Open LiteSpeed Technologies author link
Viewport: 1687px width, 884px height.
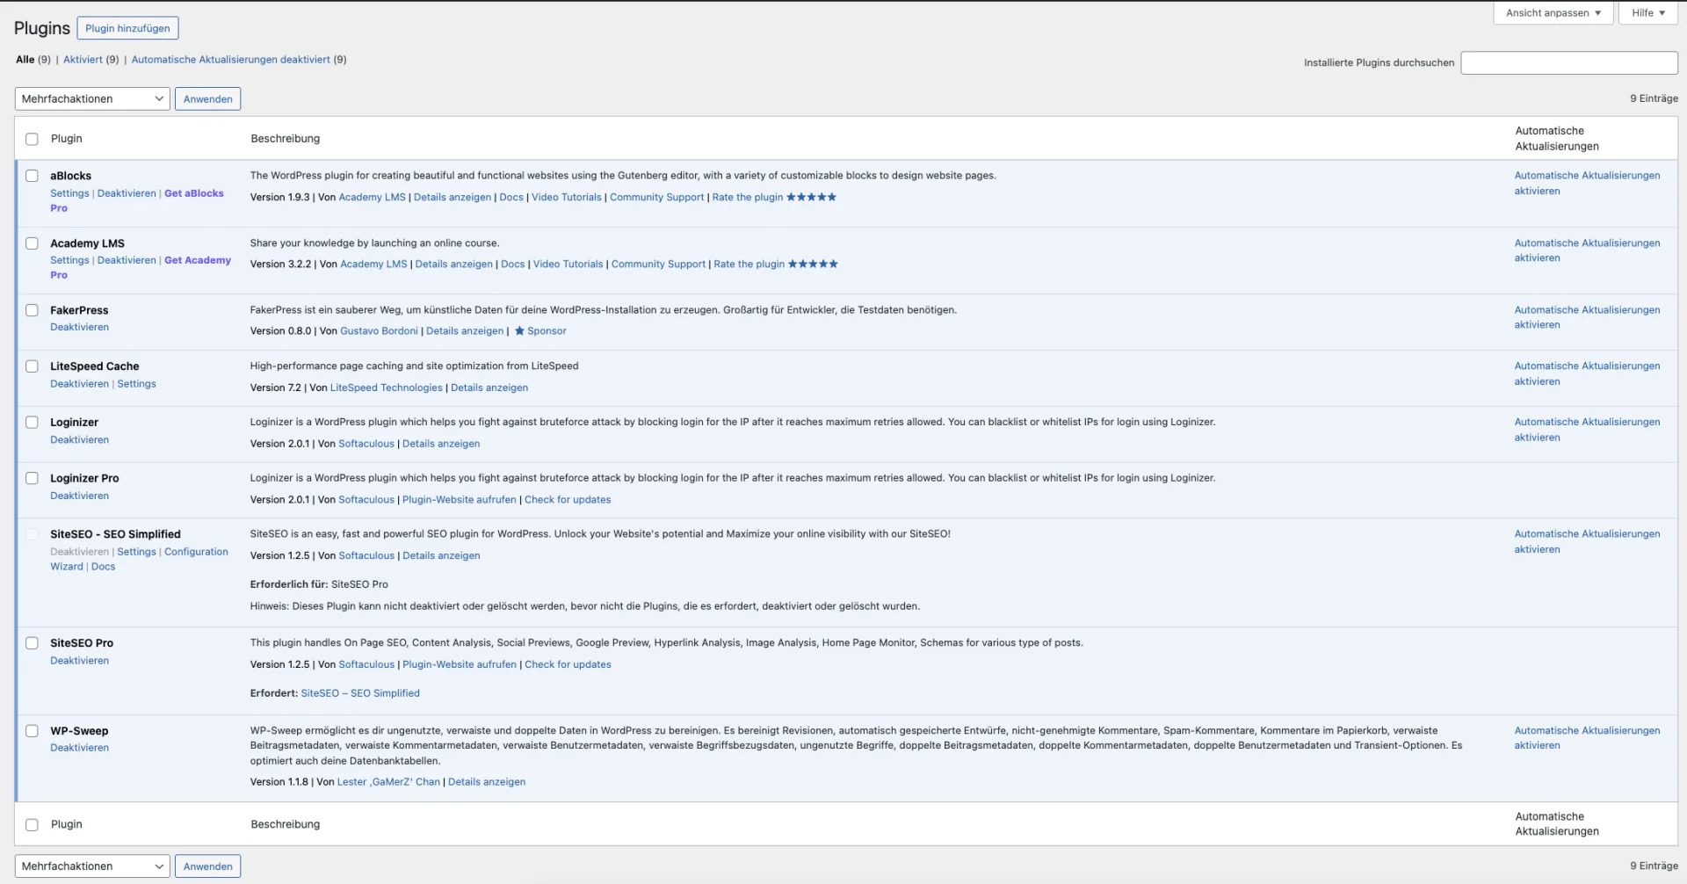pyautogui.click(x=386, y=388)
